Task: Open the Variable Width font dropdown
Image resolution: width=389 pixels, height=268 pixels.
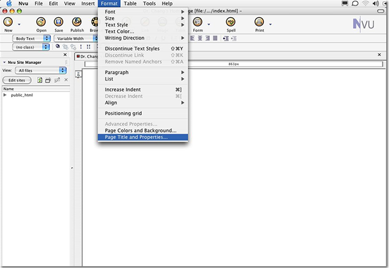Action: (76, 38)
